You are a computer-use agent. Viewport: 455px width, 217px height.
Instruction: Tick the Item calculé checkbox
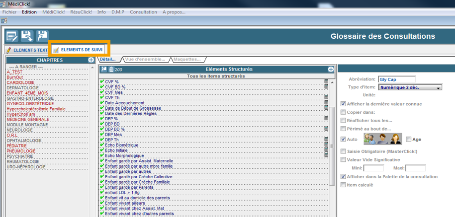tap(343, 185)
